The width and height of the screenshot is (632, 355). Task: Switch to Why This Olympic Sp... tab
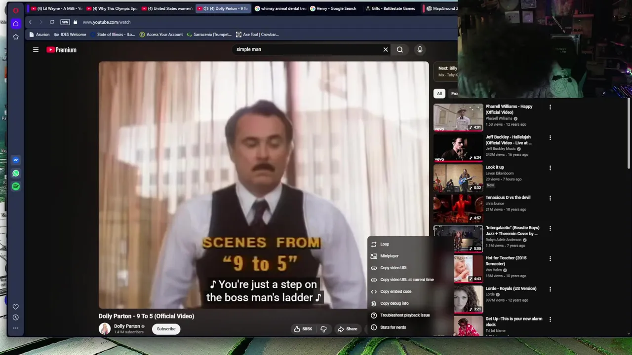112,8
